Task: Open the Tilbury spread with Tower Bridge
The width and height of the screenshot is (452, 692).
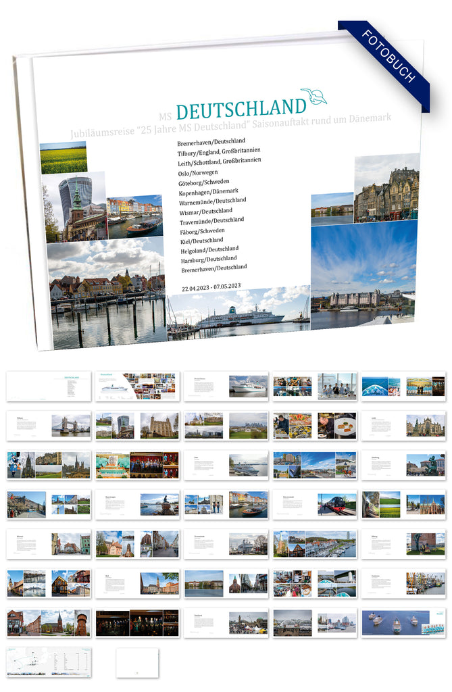Action: [49, 425]
